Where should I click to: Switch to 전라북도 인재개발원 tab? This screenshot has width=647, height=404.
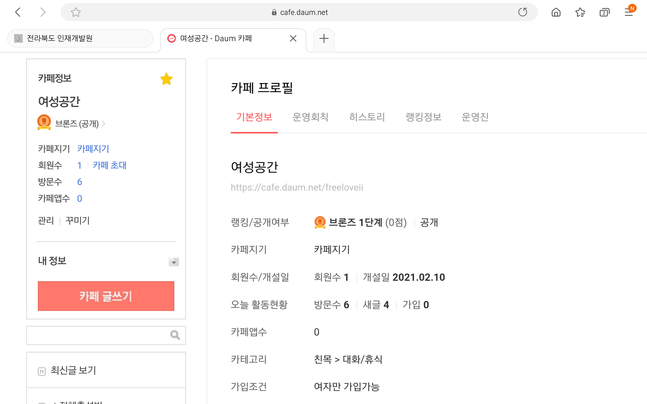pos(80,39)
